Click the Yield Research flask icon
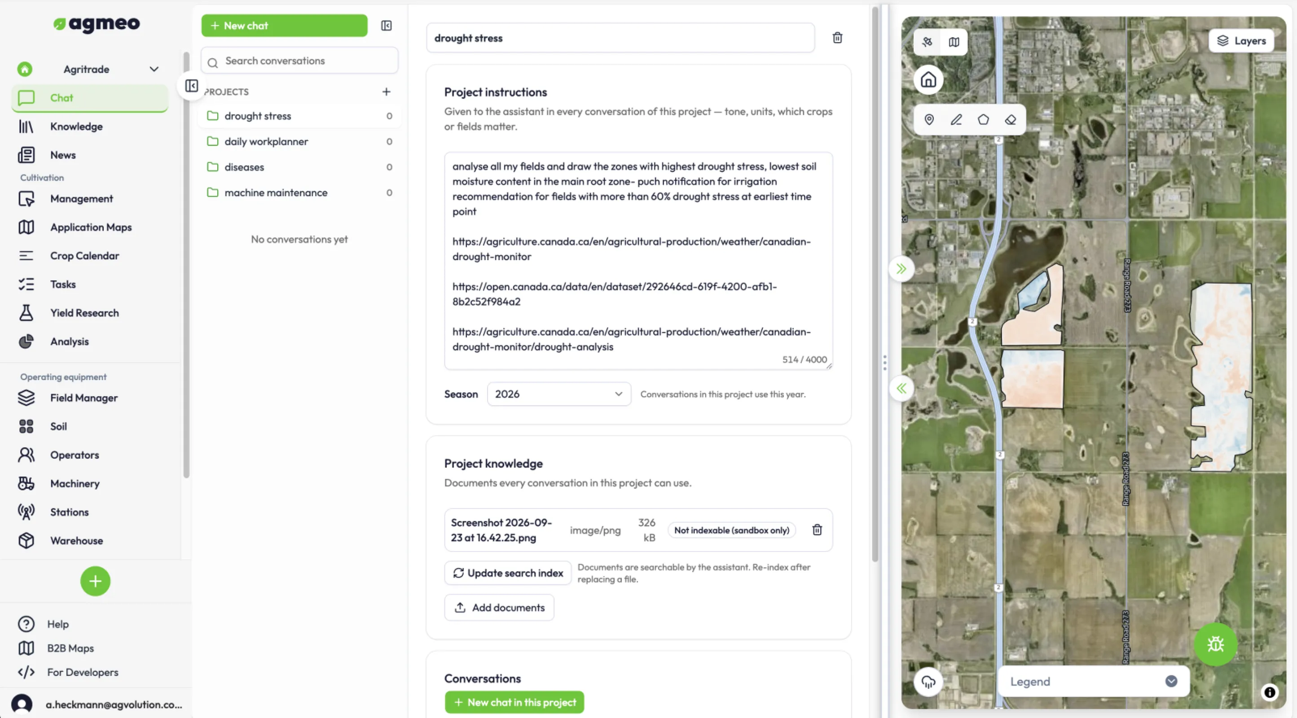 [26, 313]
